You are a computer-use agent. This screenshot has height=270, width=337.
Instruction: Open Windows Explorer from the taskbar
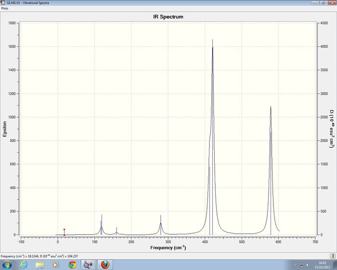(x=40, y=265)
